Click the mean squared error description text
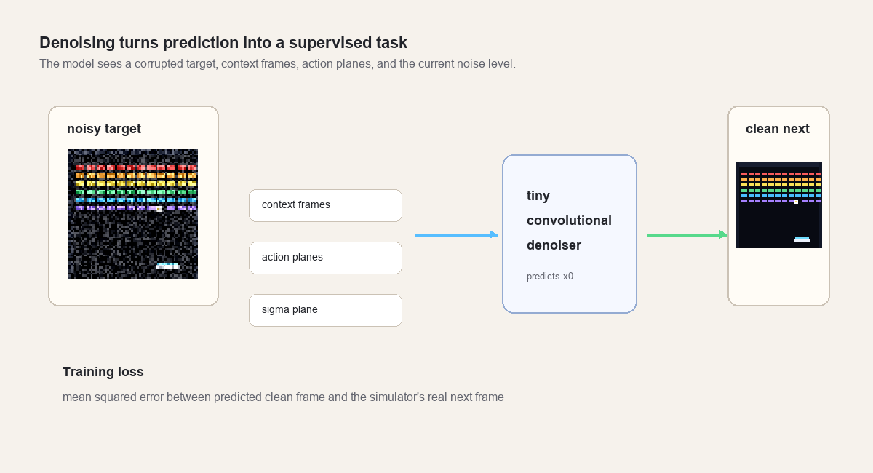 pos(283,397)
